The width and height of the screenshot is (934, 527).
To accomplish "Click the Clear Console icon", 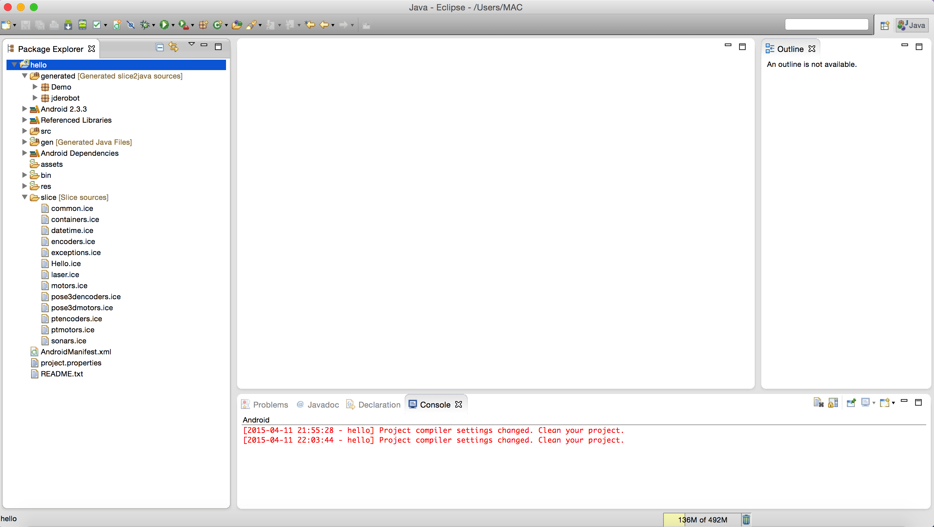I will [818, 403].
